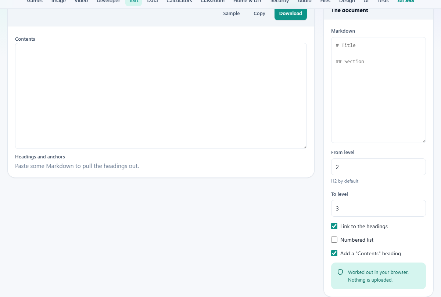Viewport: 441px width, 297px height.
Task: Grab the Markdown box resize handle
Action: [424, 141]
